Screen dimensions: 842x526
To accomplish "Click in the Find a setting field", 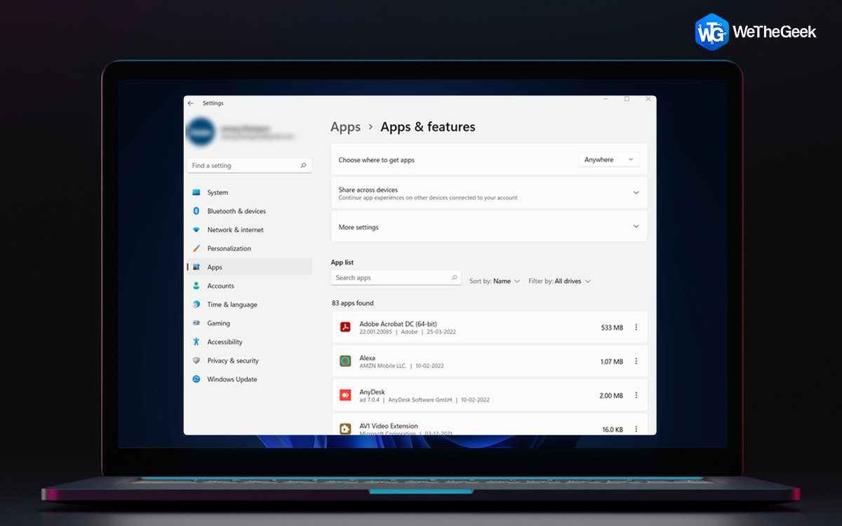I will point(249,166).
